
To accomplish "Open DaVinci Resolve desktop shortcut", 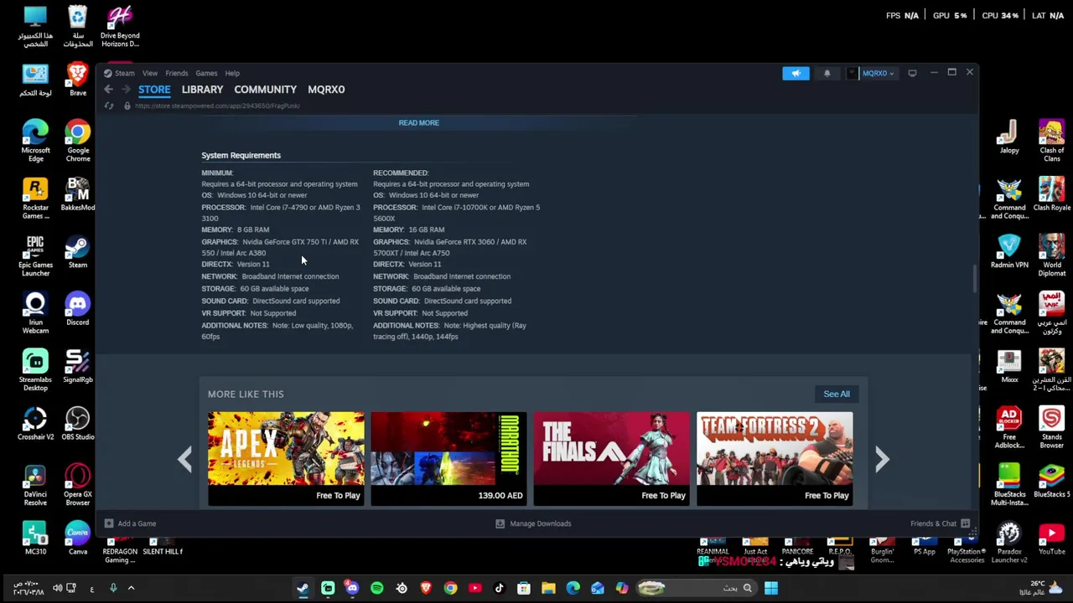I will point(35,485).
